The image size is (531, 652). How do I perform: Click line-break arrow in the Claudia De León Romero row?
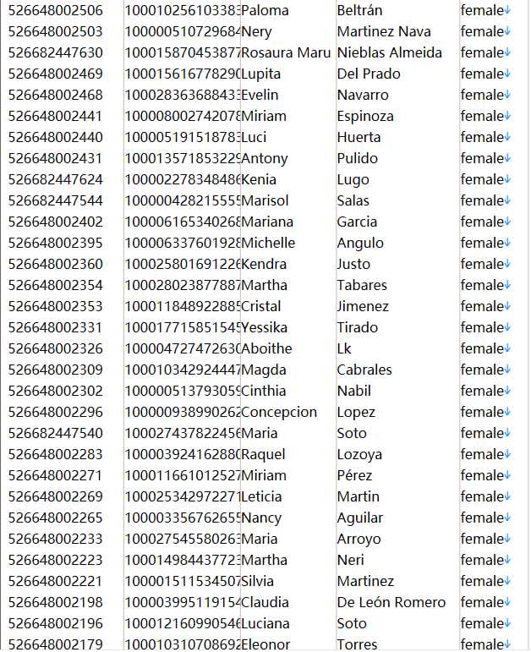pos(507,603)
